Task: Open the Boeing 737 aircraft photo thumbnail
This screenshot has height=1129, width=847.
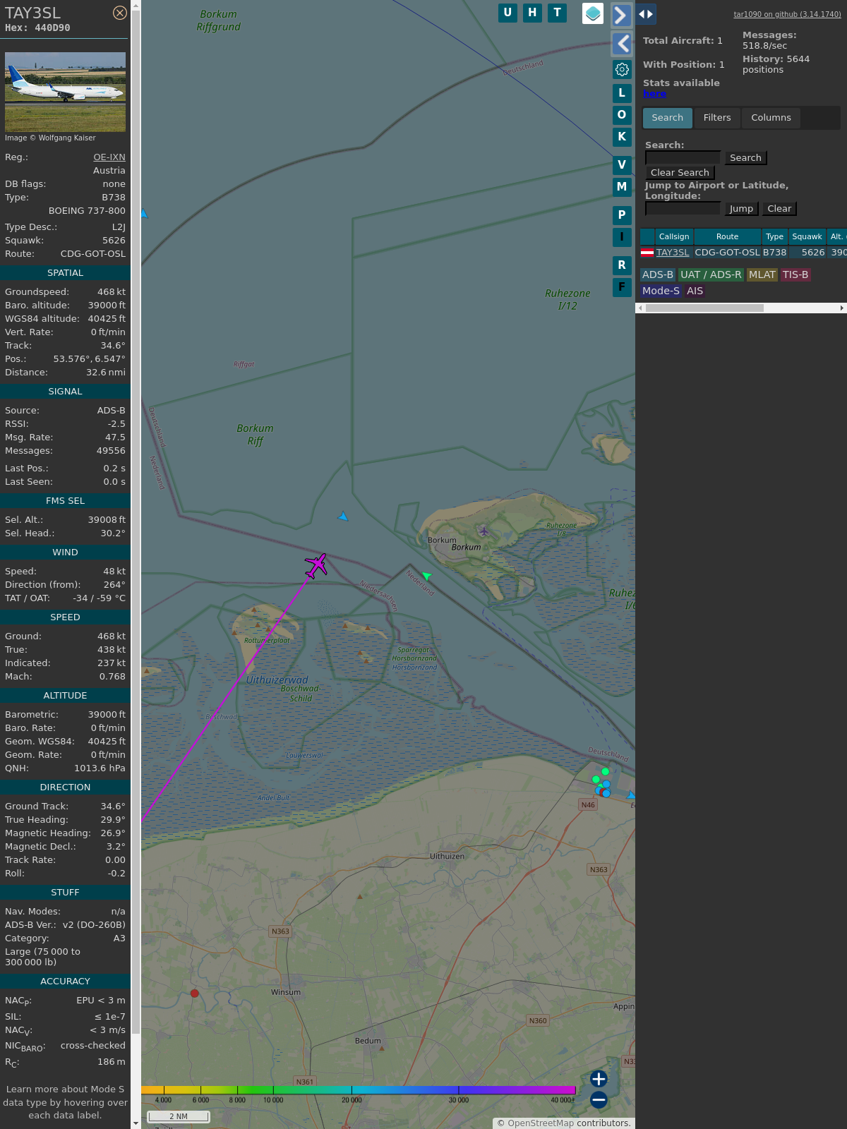Action: [x=65, y=92]
